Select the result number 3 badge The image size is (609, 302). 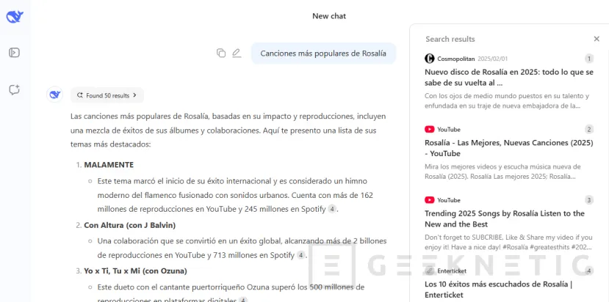(x=589, y=200)
